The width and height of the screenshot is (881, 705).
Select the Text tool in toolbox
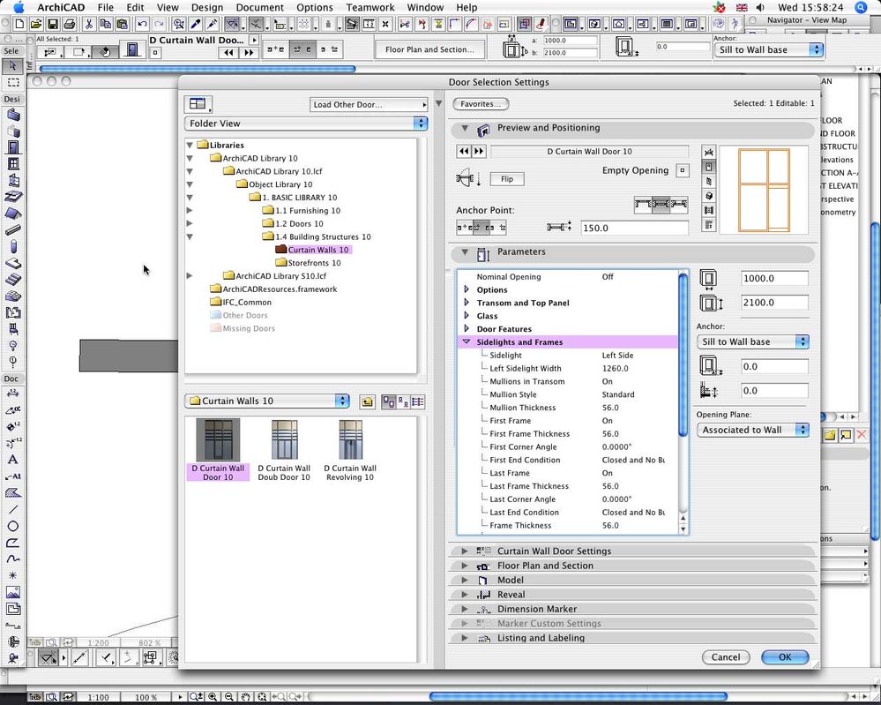13,460
